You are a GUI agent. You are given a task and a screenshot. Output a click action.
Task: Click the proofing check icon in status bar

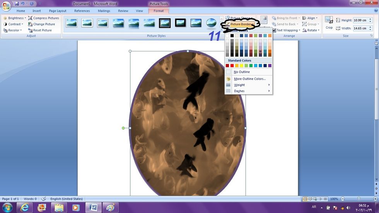(44, 199)
